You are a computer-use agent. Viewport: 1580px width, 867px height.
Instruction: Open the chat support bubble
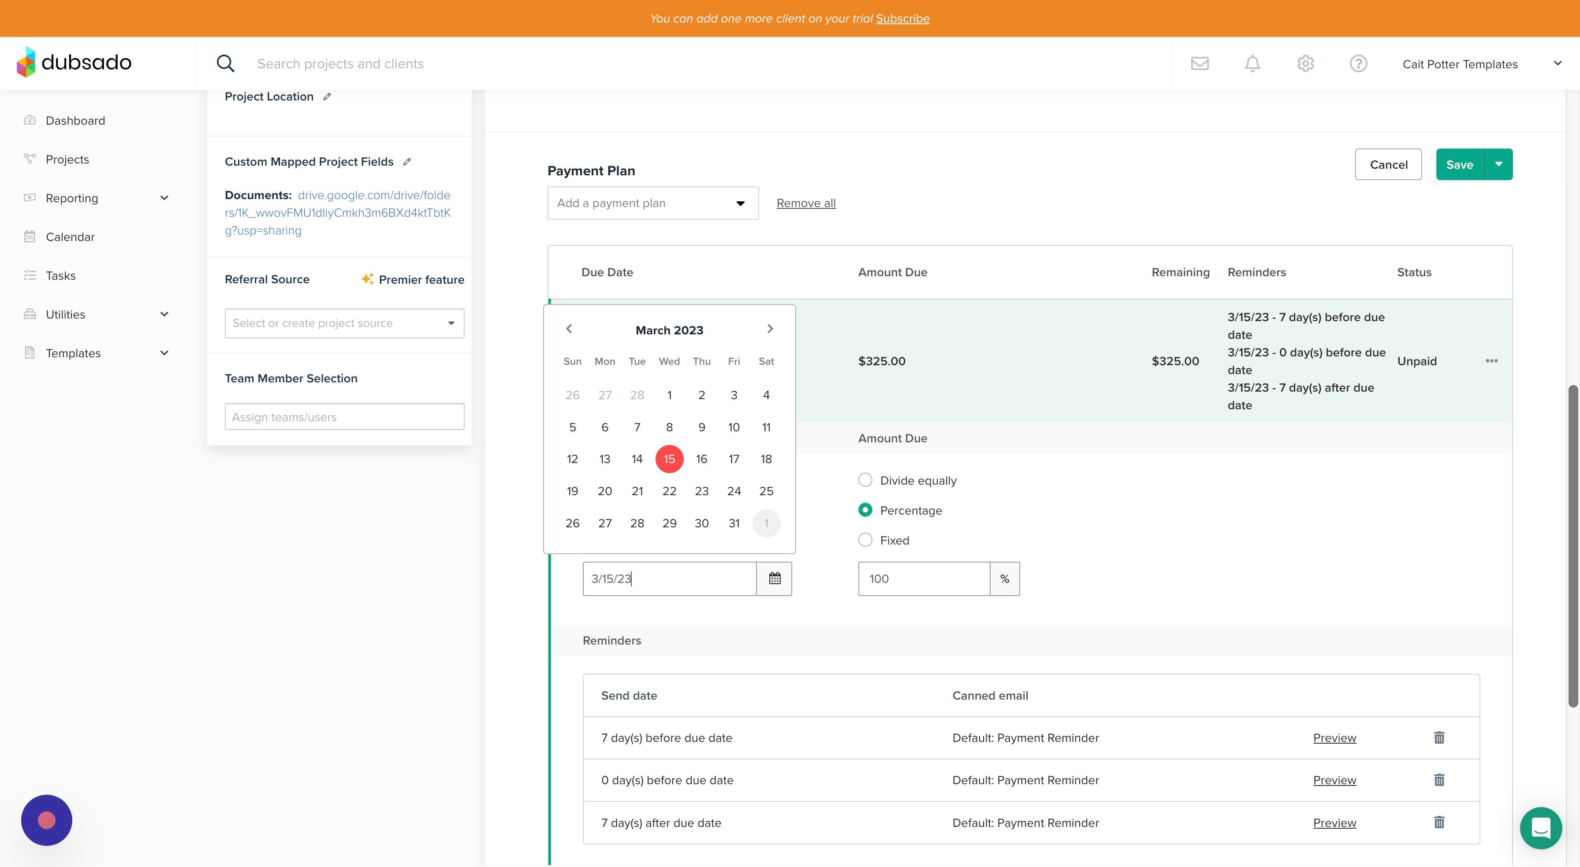(1541, 828)
